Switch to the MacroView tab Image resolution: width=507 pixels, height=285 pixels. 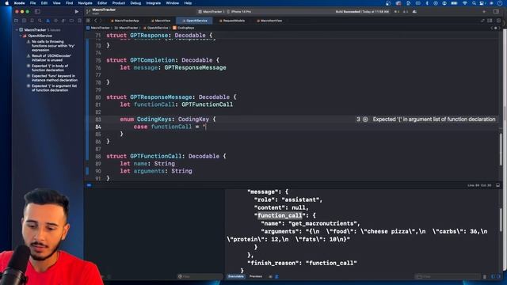(x=161, y=21)
